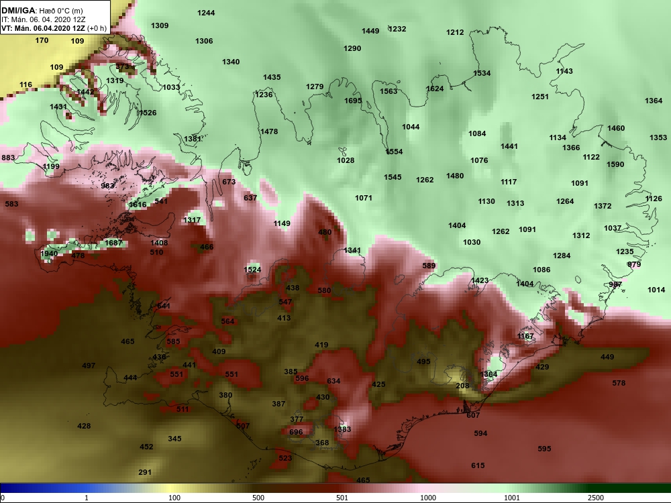This screenshot has height=503, width=671.
Task: Click the '1001' legend label
Action: tap(512, 498)
